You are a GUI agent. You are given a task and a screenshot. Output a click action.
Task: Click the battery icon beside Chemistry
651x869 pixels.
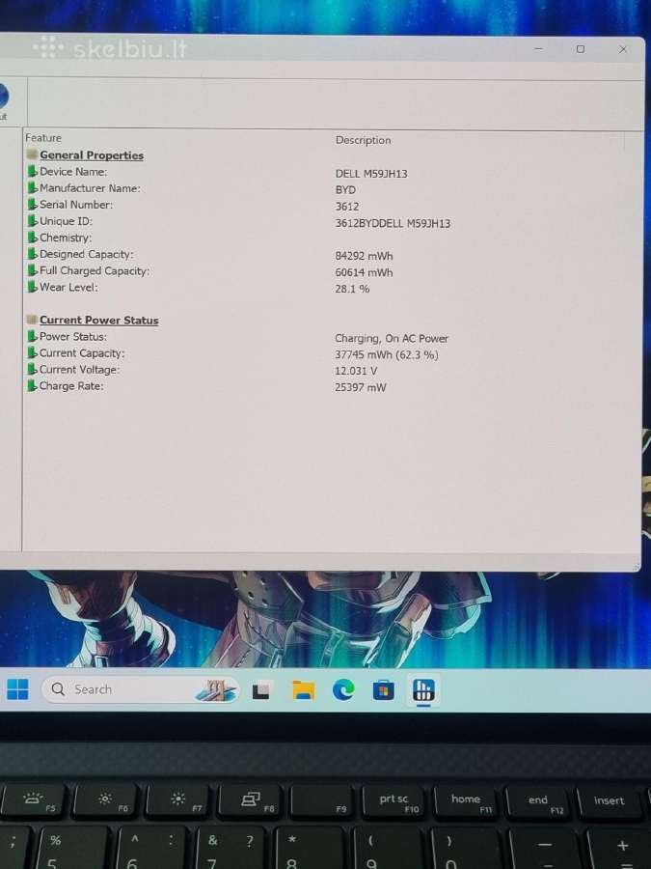pos(33,238)
